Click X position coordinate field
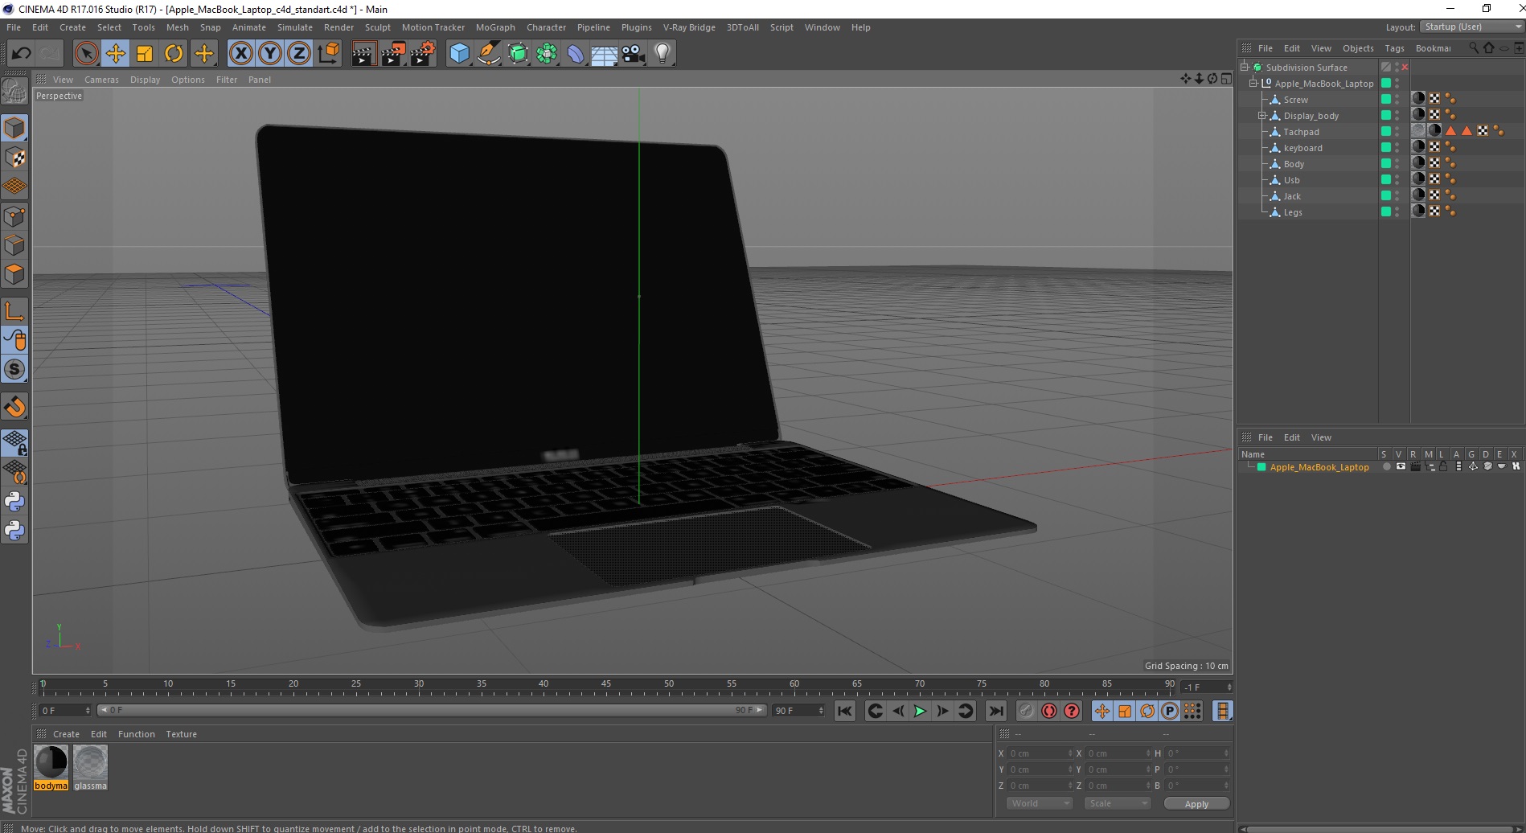Viewport: 1526px width, 833px height. click(1040, 753)
